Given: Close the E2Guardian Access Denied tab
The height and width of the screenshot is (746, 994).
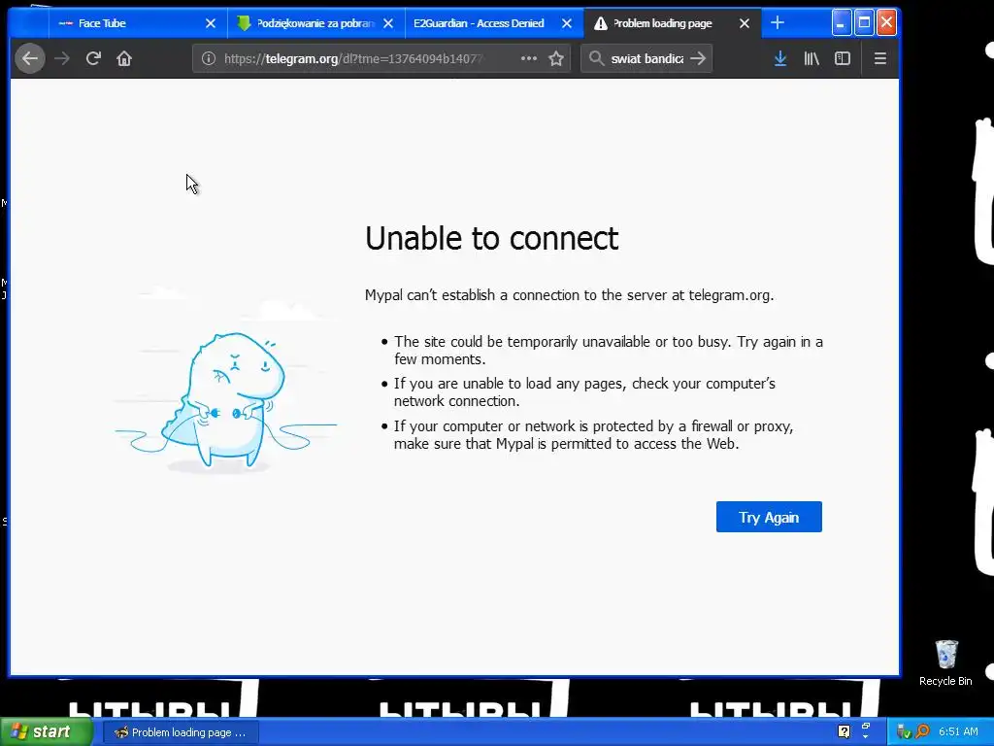Looking at the screenshot, I should point(567,23).
